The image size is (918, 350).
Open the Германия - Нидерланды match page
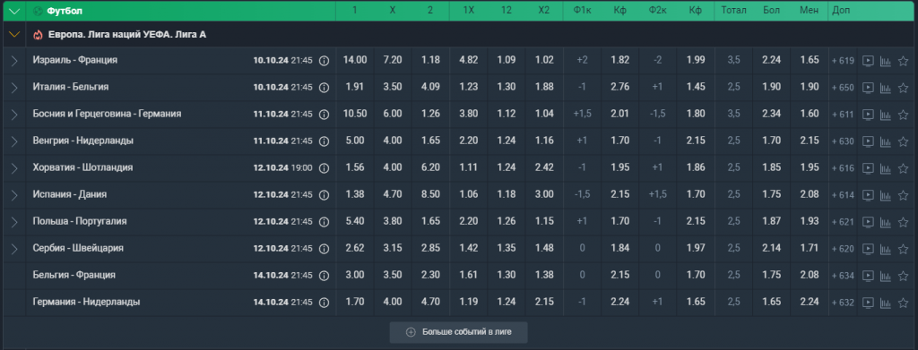(x=87, y=302)
